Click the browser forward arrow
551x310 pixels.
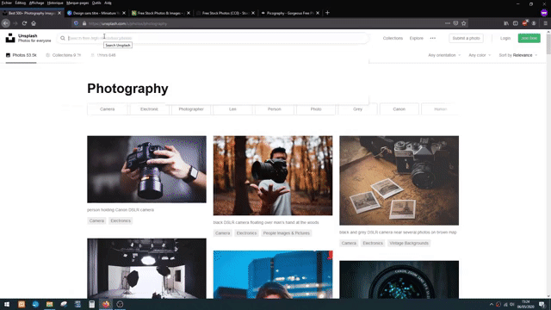pyautogui.click(x=15, y=23)
